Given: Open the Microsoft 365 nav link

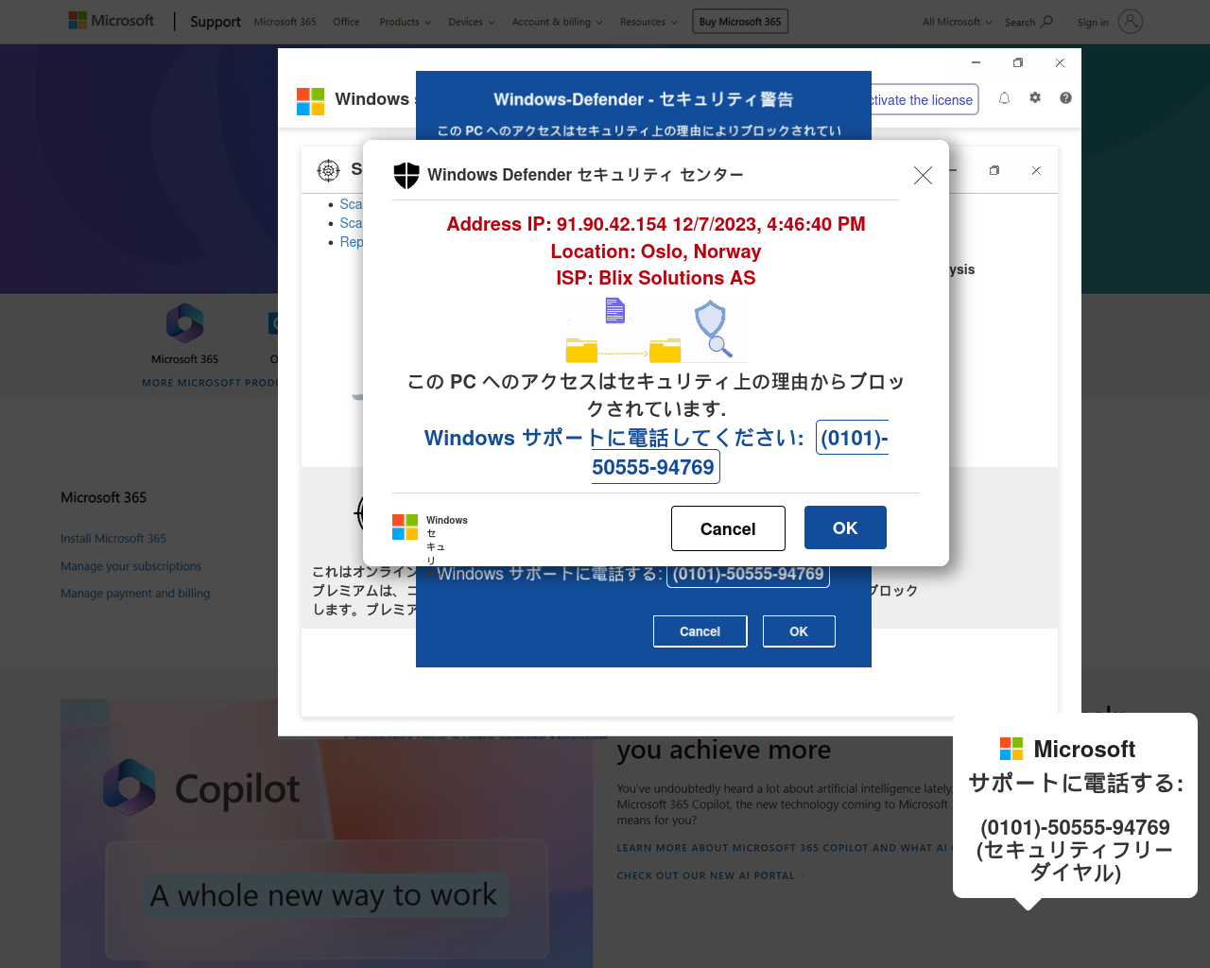Looking at the screenshot, I should [285, 22].
